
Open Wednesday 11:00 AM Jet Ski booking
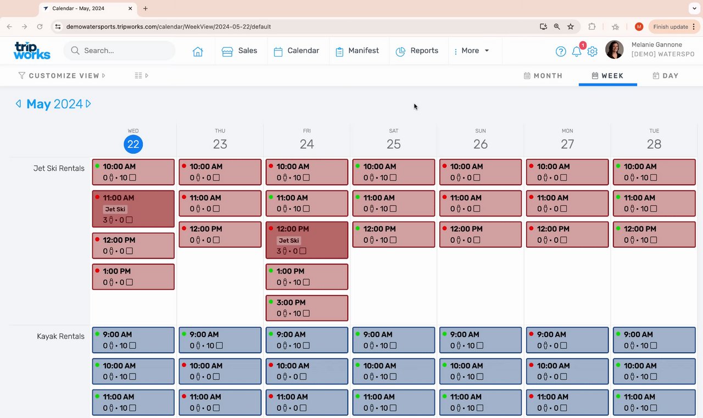(133, 209)
